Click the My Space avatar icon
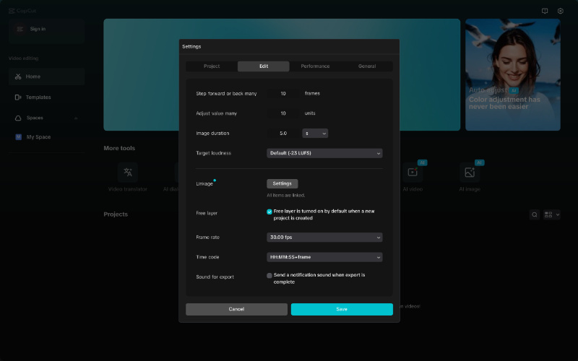 click(x=19, y=137)
